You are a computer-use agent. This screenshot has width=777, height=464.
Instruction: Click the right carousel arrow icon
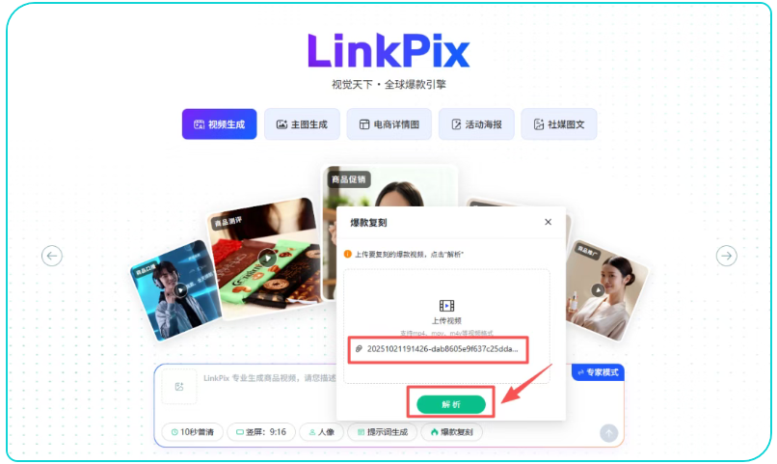[726, 256]
